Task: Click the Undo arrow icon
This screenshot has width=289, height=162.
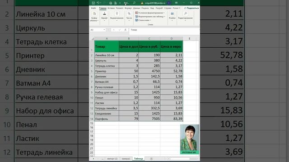Action: point(98,3)
